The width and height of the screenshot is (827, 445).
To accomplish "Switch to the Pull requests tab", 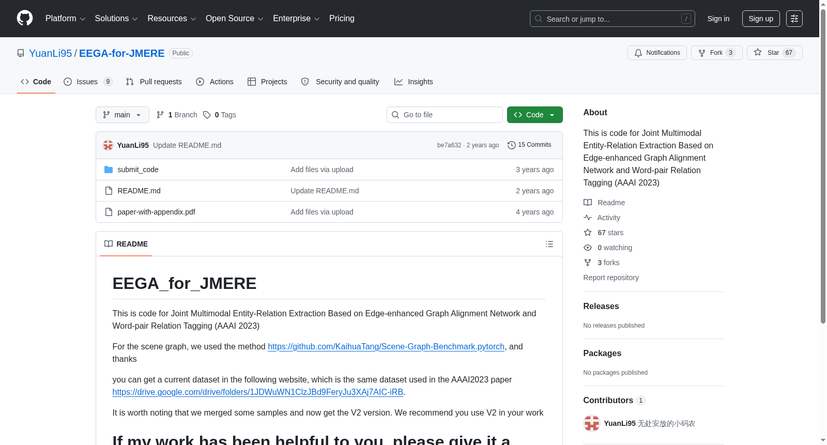I will (x=154, y=82).
